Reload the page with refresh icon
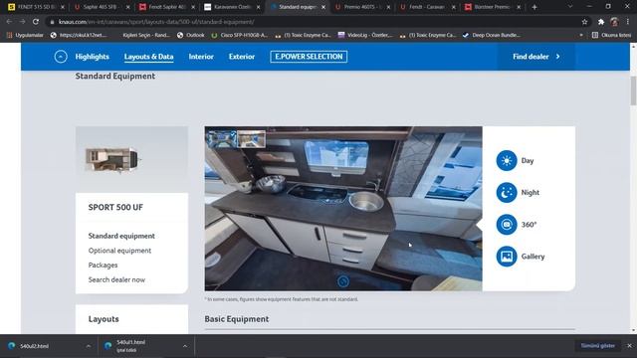Screen dimensions: 637x358 36,22
